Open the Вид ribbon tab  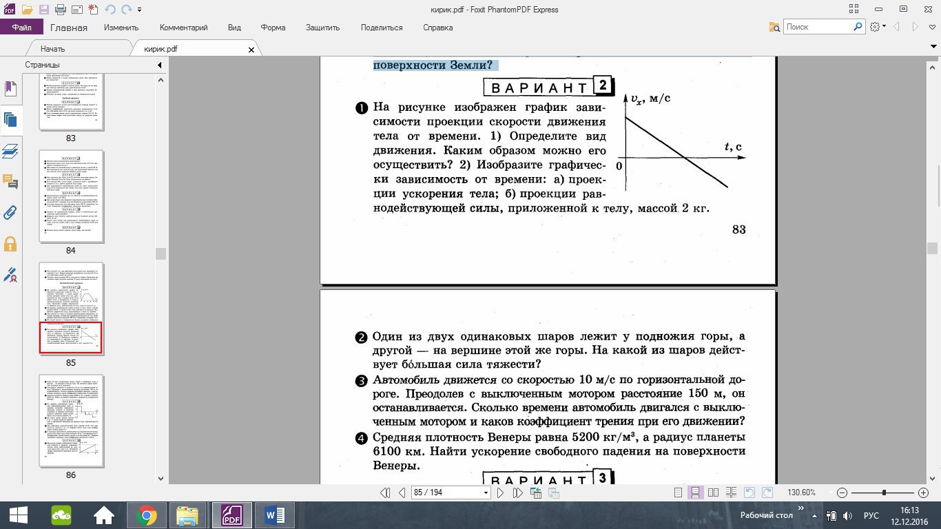[x=235, y=28]
